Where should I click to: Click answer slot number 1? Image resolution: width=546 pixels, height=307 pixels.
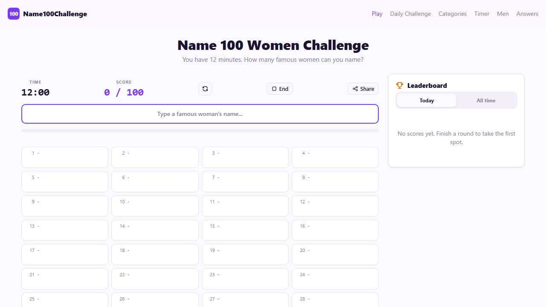65,157
